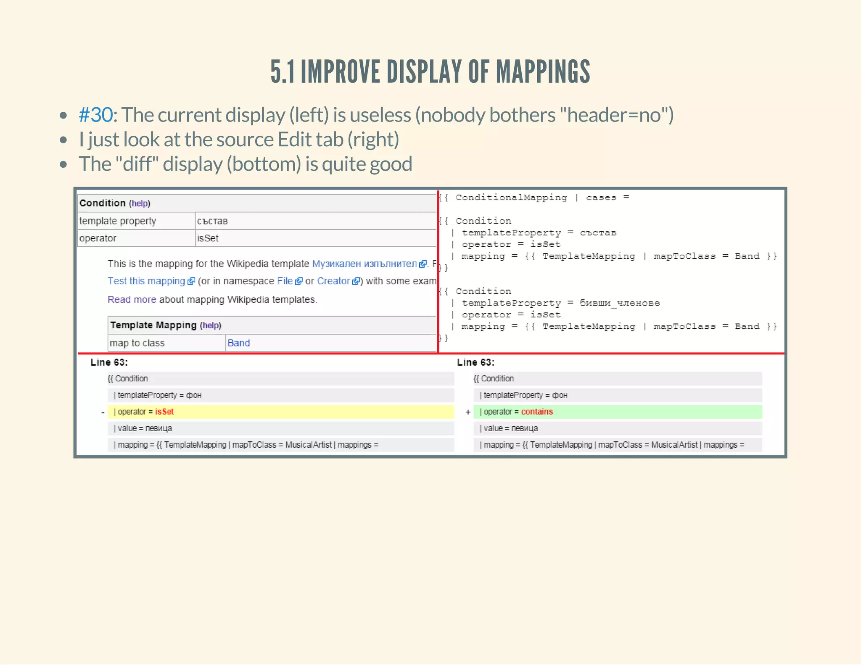The image size is (861, 665).
Task: Click the Template Mapping help link
Action: [x=211, y=325]
